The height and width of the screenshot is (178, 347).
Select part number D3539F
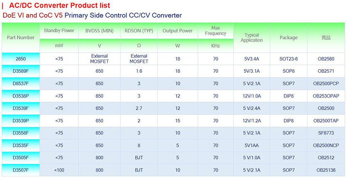[20, 108]
